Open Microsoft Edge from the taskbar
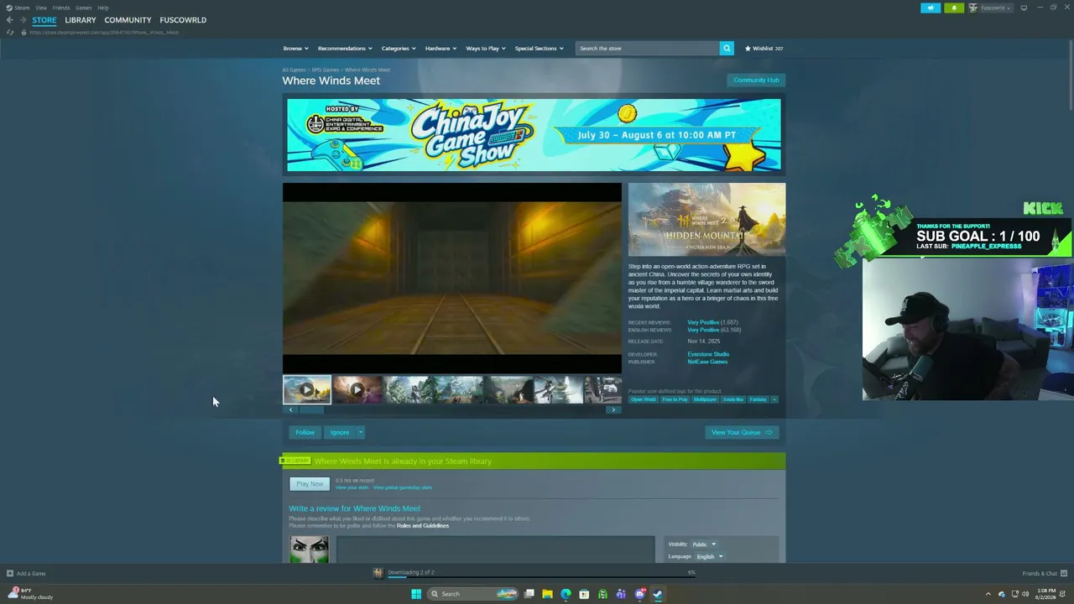Image resolution: width=1074 pixels, height=604 pixels. 566,594
